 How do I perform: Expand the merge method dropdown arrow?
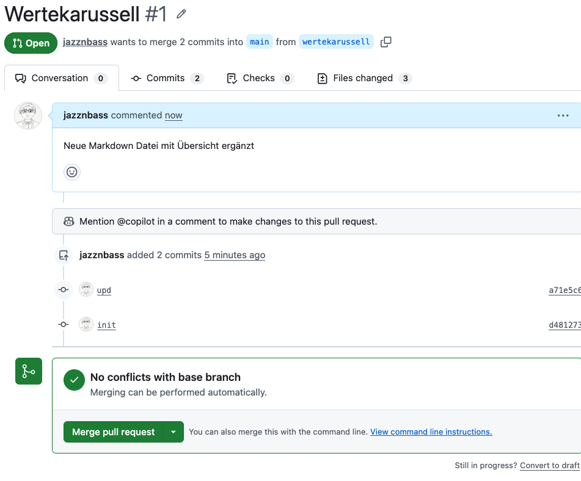coord(174,432)
